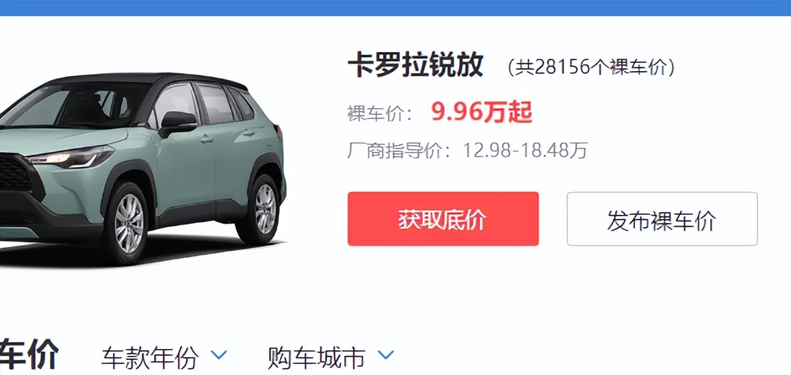Select the red 9.96万起 price

tap(482, 112)
